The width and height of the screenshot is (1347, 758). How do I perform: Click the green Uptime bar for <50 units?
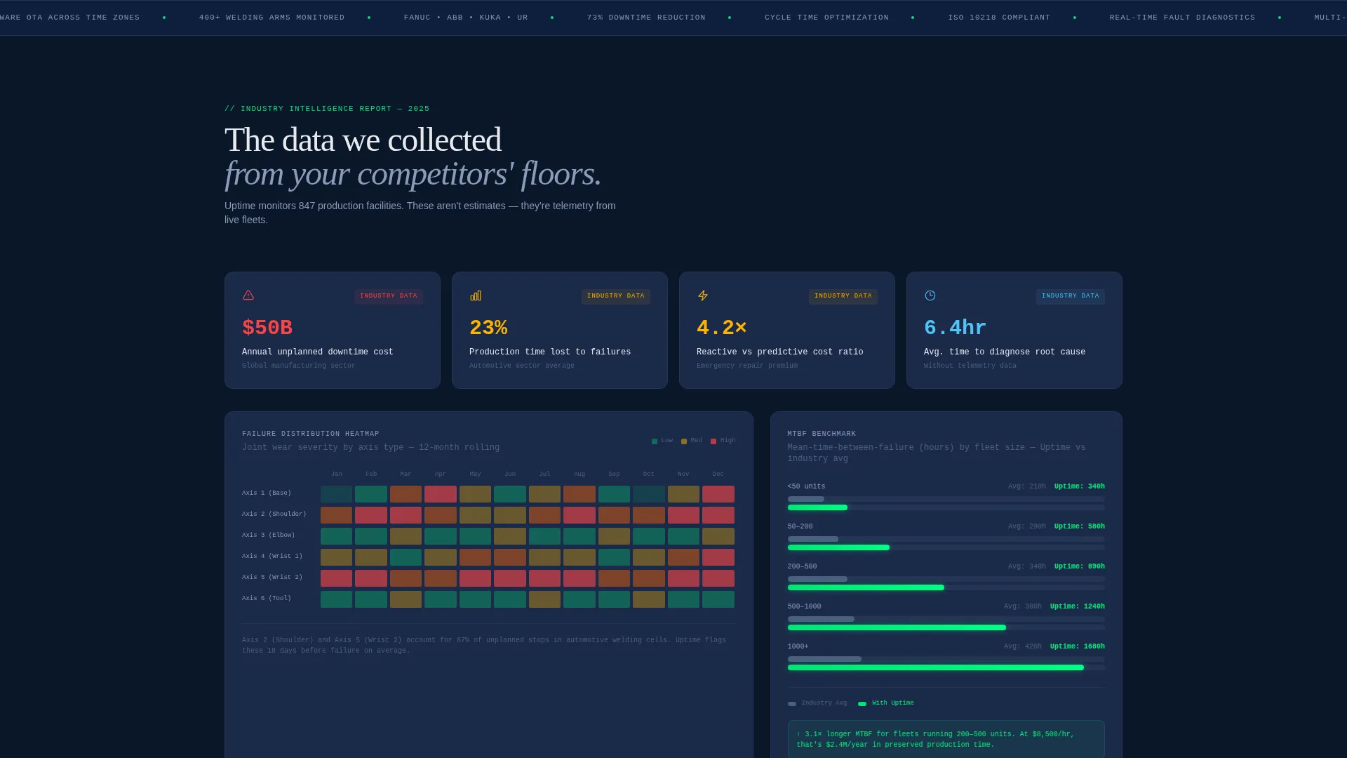(817, 507)
